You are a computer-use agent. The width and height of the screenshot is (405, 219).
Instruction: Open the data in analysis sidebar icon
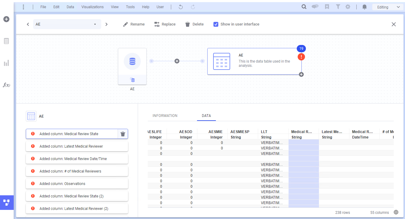tap(6, 41)
